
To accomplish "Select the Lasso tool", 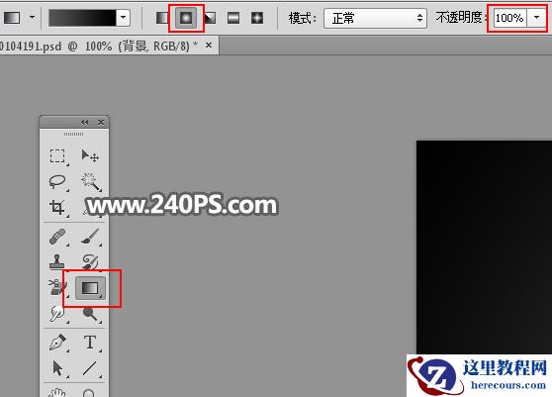I will pyautogui.click(x=57, y=182).
